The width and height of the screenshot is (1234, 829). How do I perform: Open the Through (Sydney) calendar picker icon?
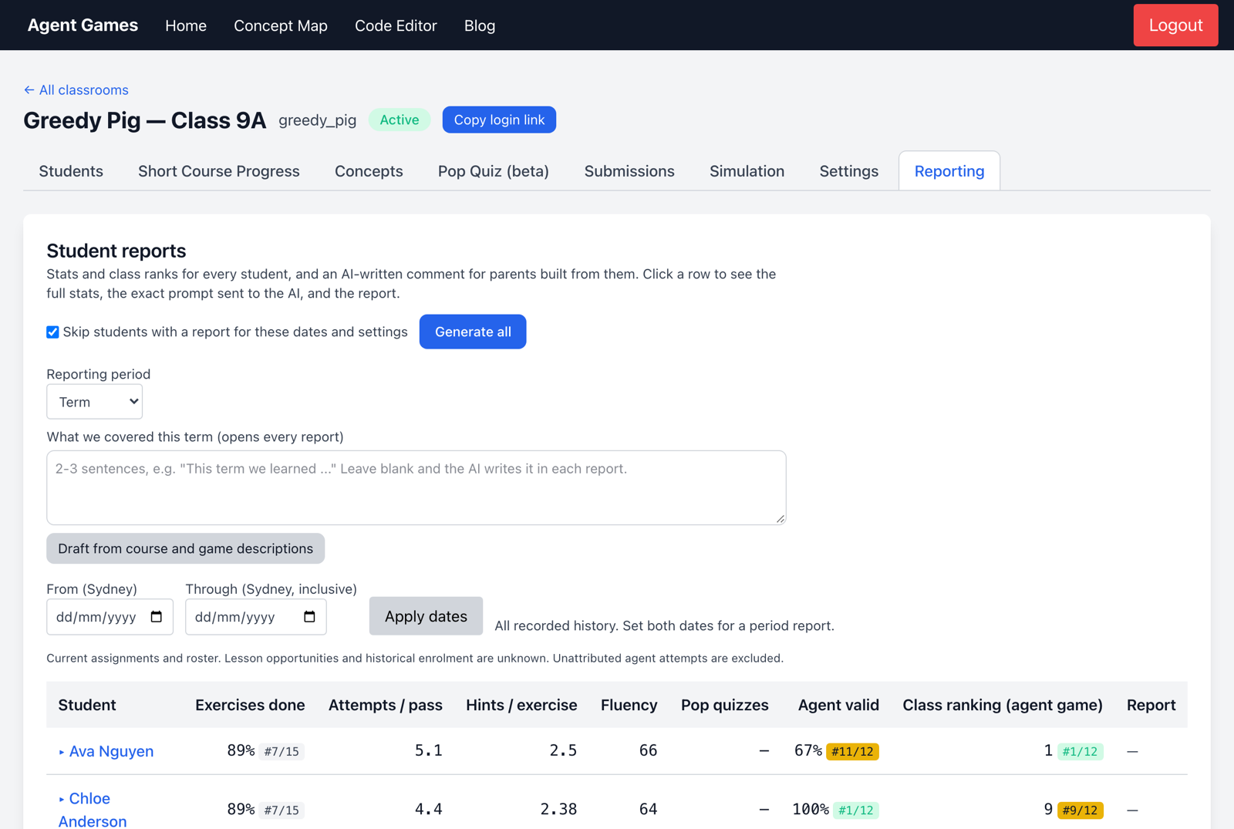(x=309, y=617)
